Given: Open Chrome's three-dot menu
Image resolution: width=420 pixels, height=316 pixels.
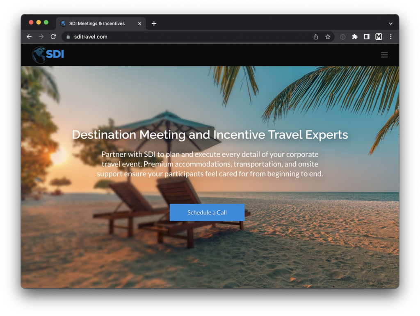Looking at the screenshot, I should coord(391,36).
